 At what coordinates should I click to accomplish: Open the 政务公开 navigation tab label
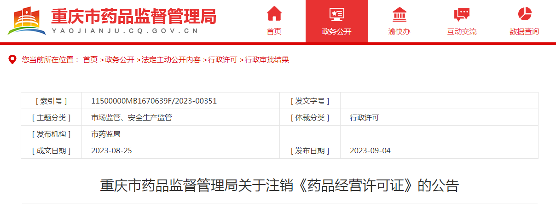(336, 32)
